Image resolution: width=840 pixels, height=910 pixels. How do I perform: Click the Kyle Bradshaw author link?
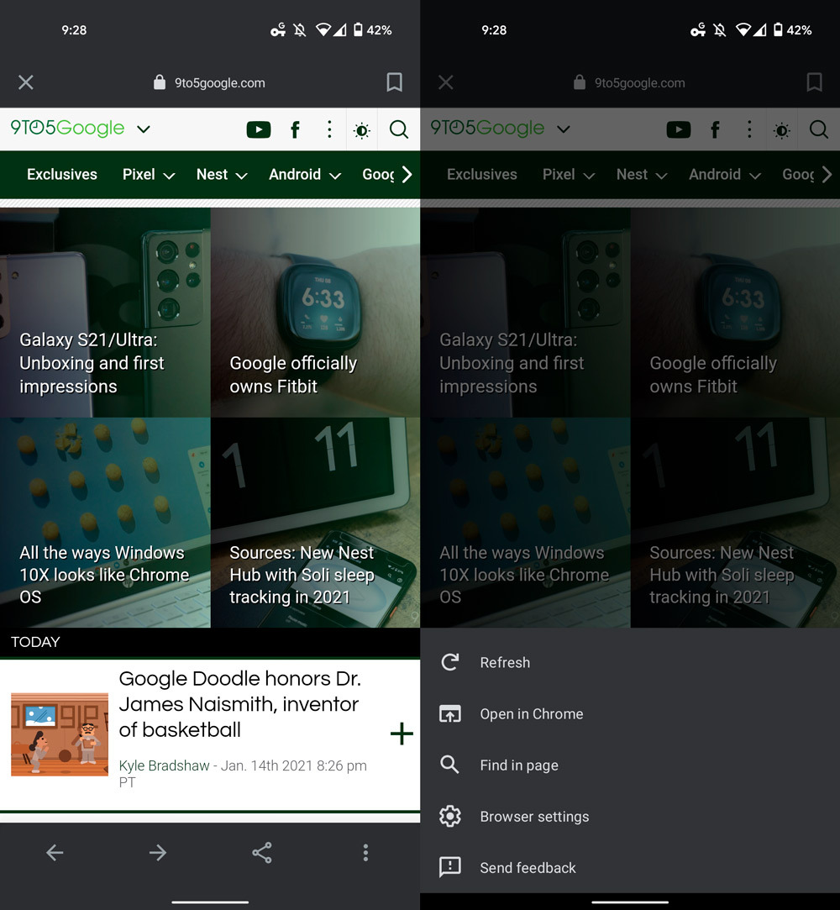[x=165, y=765]
